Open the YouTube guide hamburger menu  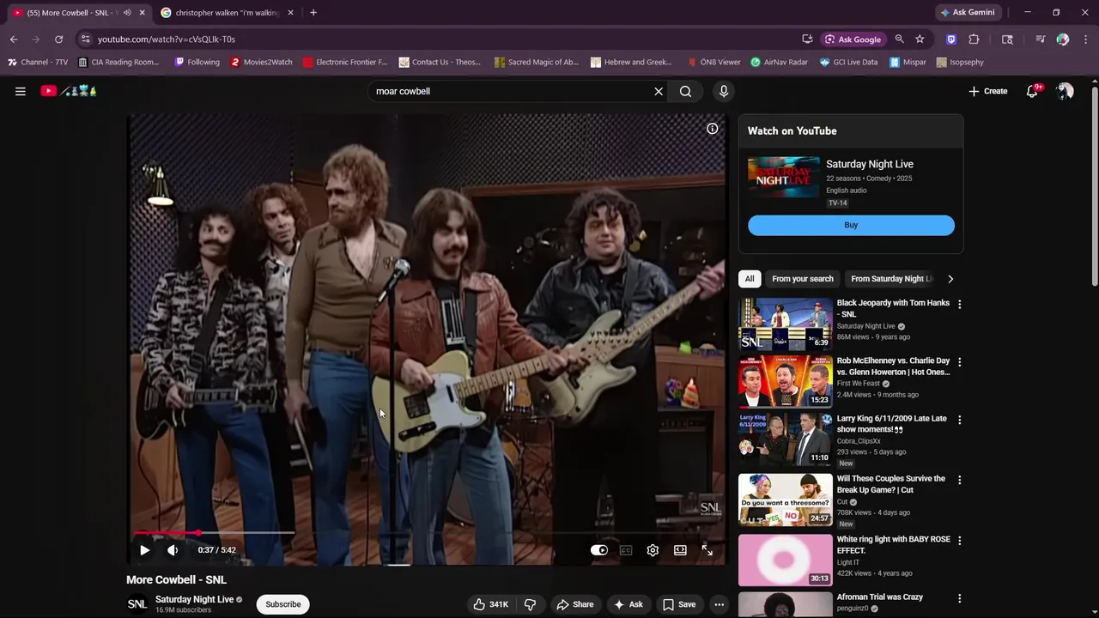coord(21,91)
